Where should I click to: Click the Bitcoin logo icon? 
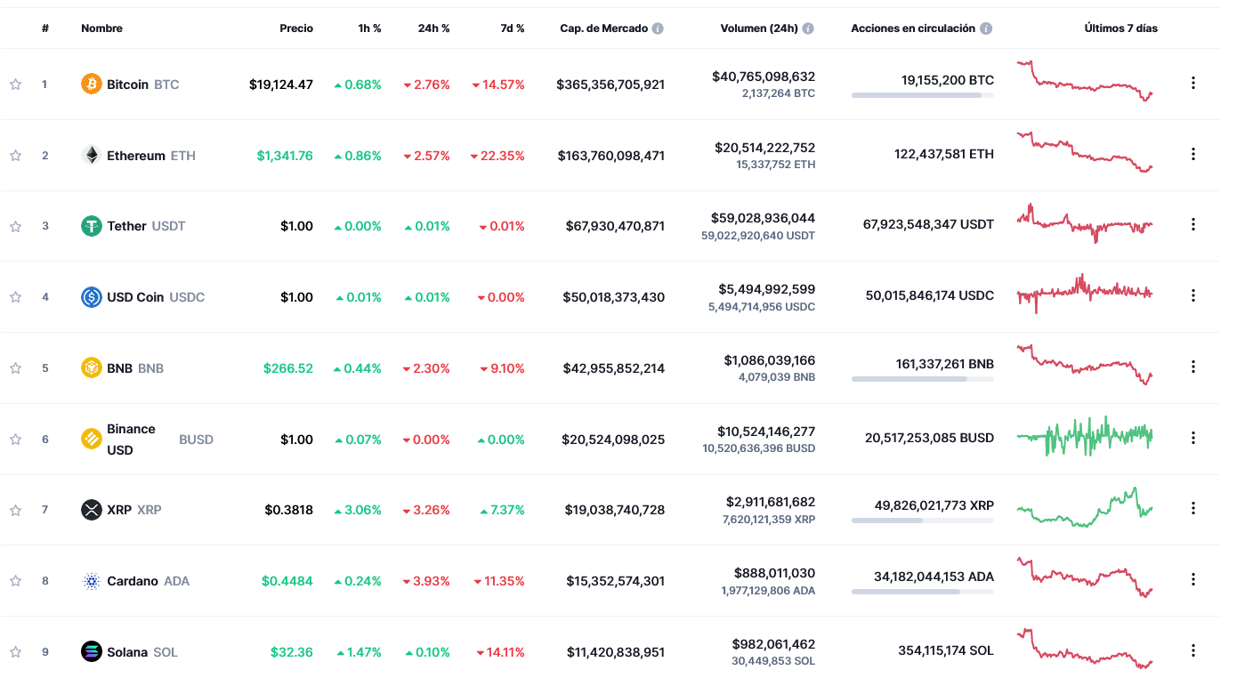click(x=92, y=85)
